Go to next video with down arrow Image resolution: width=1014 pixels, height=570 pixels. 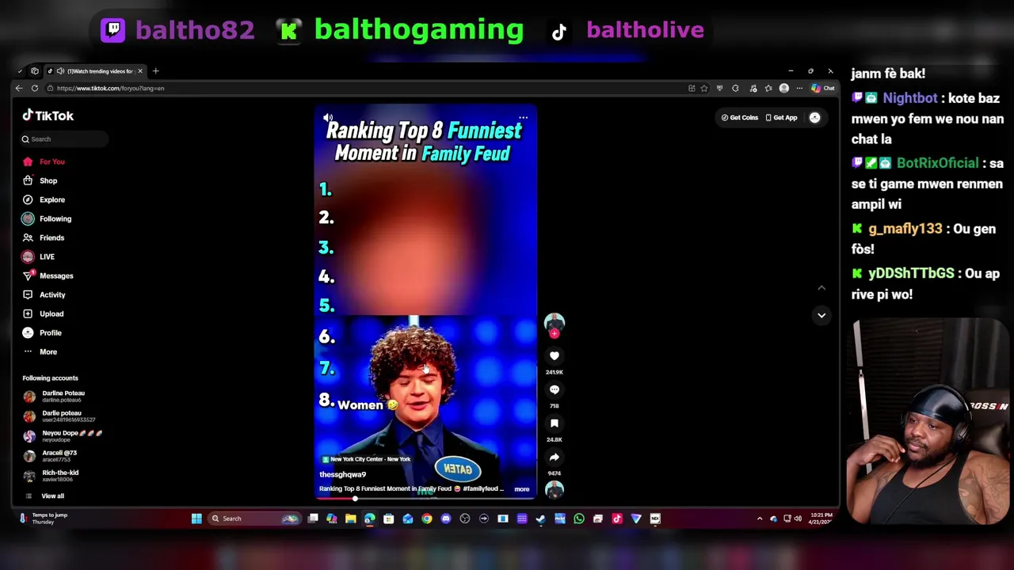tap(821, 315)
